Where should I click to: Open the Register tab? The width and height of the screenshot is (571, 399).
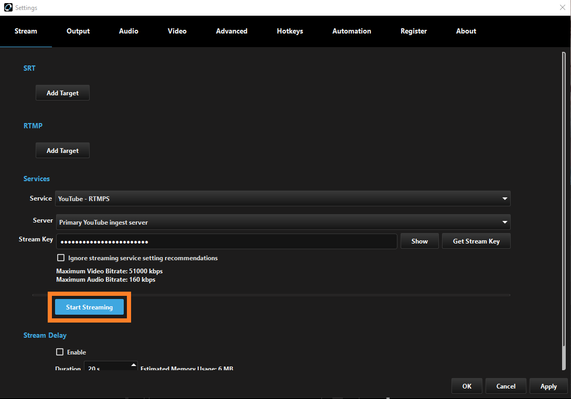[x=414, y=31]
